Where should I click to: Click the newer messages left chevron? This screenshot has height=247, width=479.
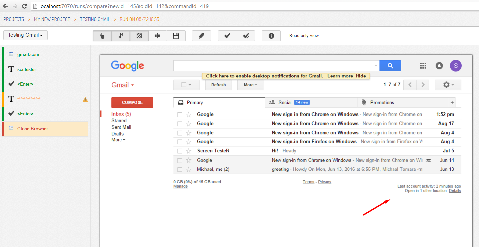click(x=410, y=85)
